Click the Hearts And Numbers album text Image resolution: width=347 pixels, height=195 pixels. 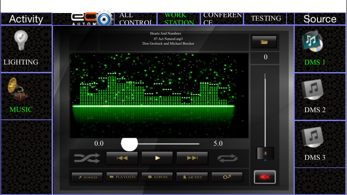point(165,33)
